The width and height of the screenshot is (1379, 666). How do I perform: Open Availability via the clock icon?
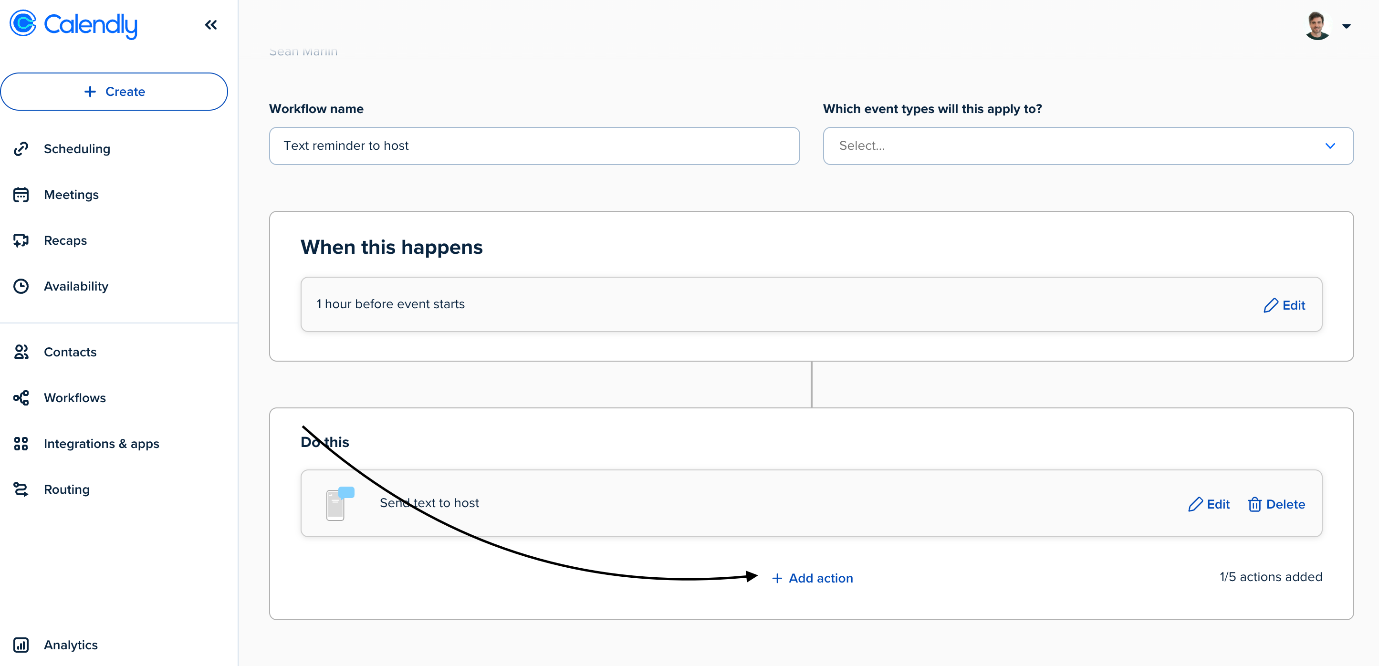point(21,286)
